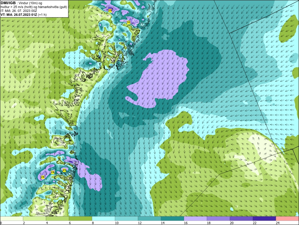Select the 22–24 m/s dark indigo swatch
Viewport: 299px width, 225px height.
pyautogui.click(x=264, y=218)
